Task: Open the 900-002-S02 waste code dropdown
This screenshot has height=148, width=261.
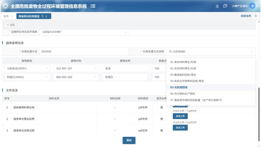Action: 76,77
